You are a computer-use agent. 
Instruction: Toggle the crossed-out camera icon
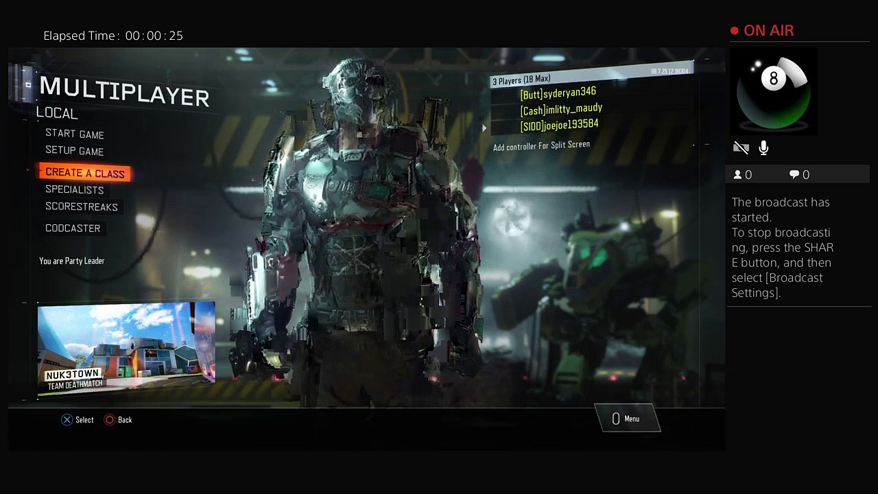click(741, 148)
